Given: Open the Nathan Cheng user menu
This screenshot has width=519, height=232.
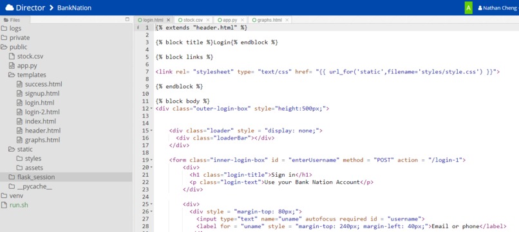Looking at the screenshot, I should tap(498, 8).
